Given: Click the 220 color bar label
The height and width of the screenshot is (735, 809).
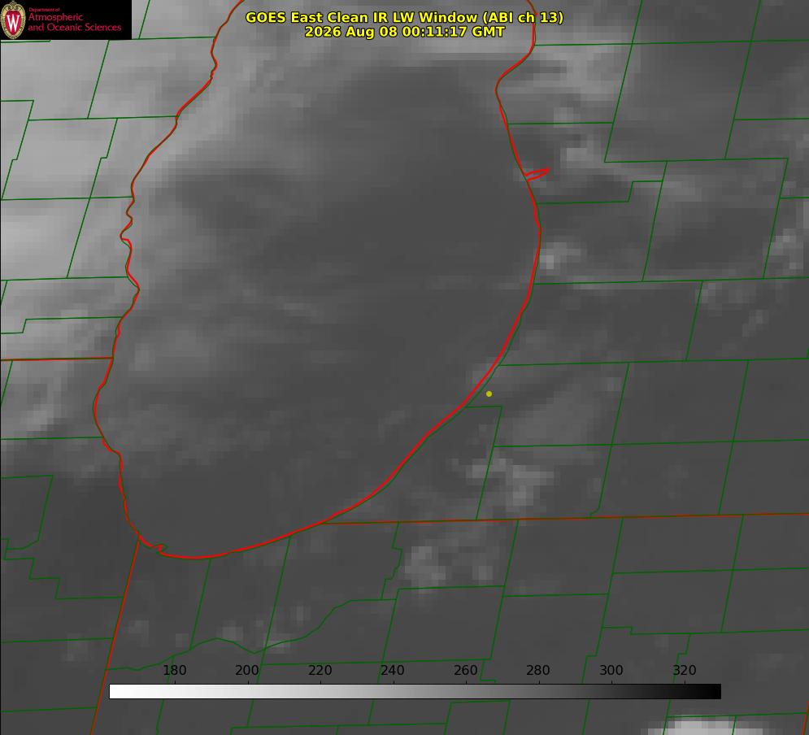Looking at the screenshot, I should click(x=320, y=670).
